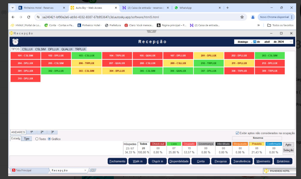Click the new tab icon beside Recepção tab
Screen dimensions: 301x179
[x=93, y=170]
